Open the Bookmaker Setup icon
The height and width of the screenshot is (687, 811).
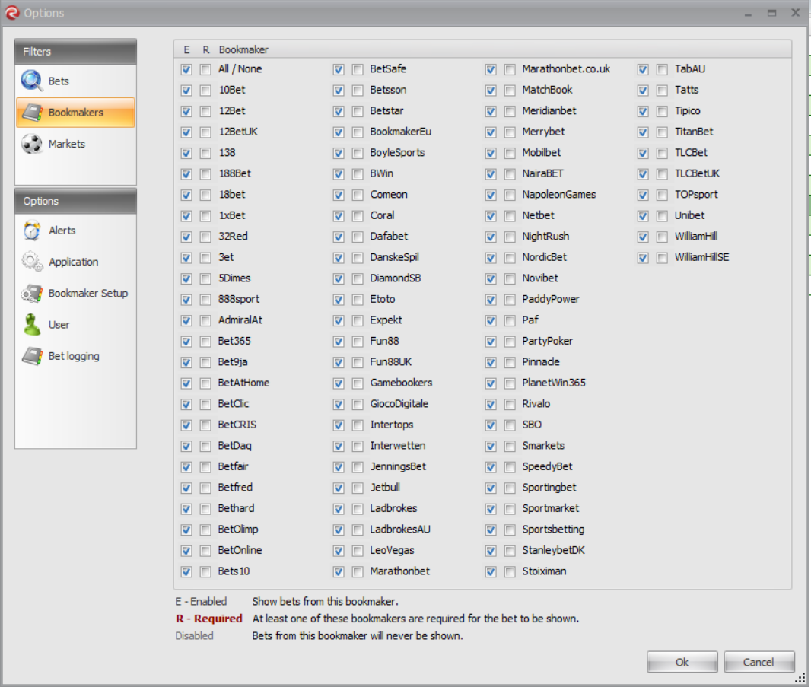(32, 294)
